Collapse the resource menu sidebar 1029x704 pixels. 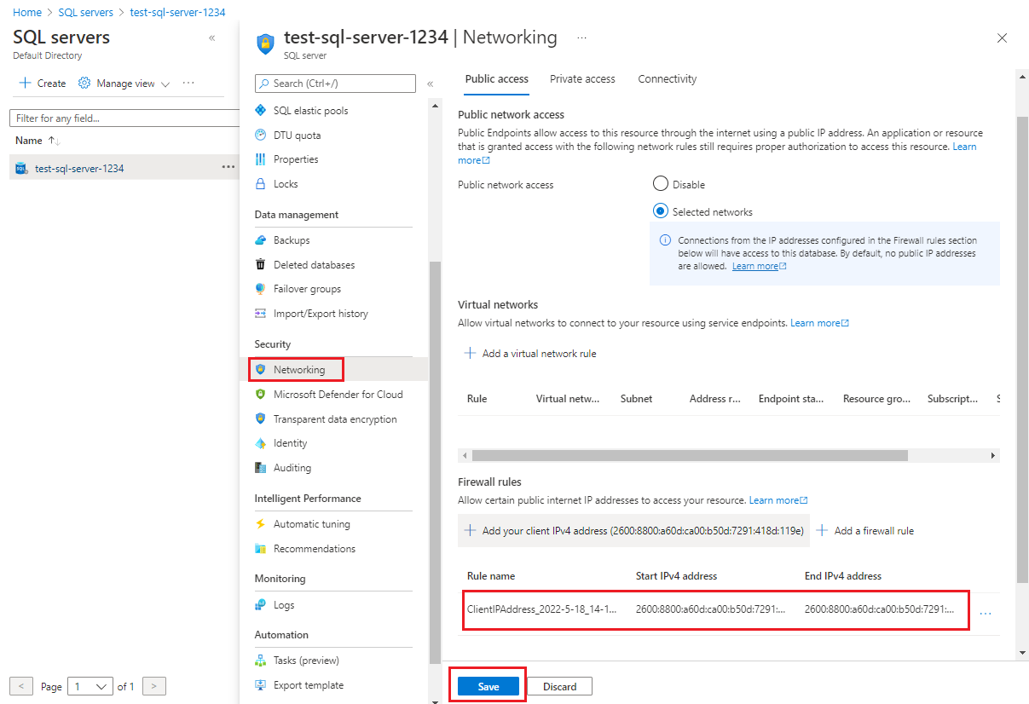430,84
